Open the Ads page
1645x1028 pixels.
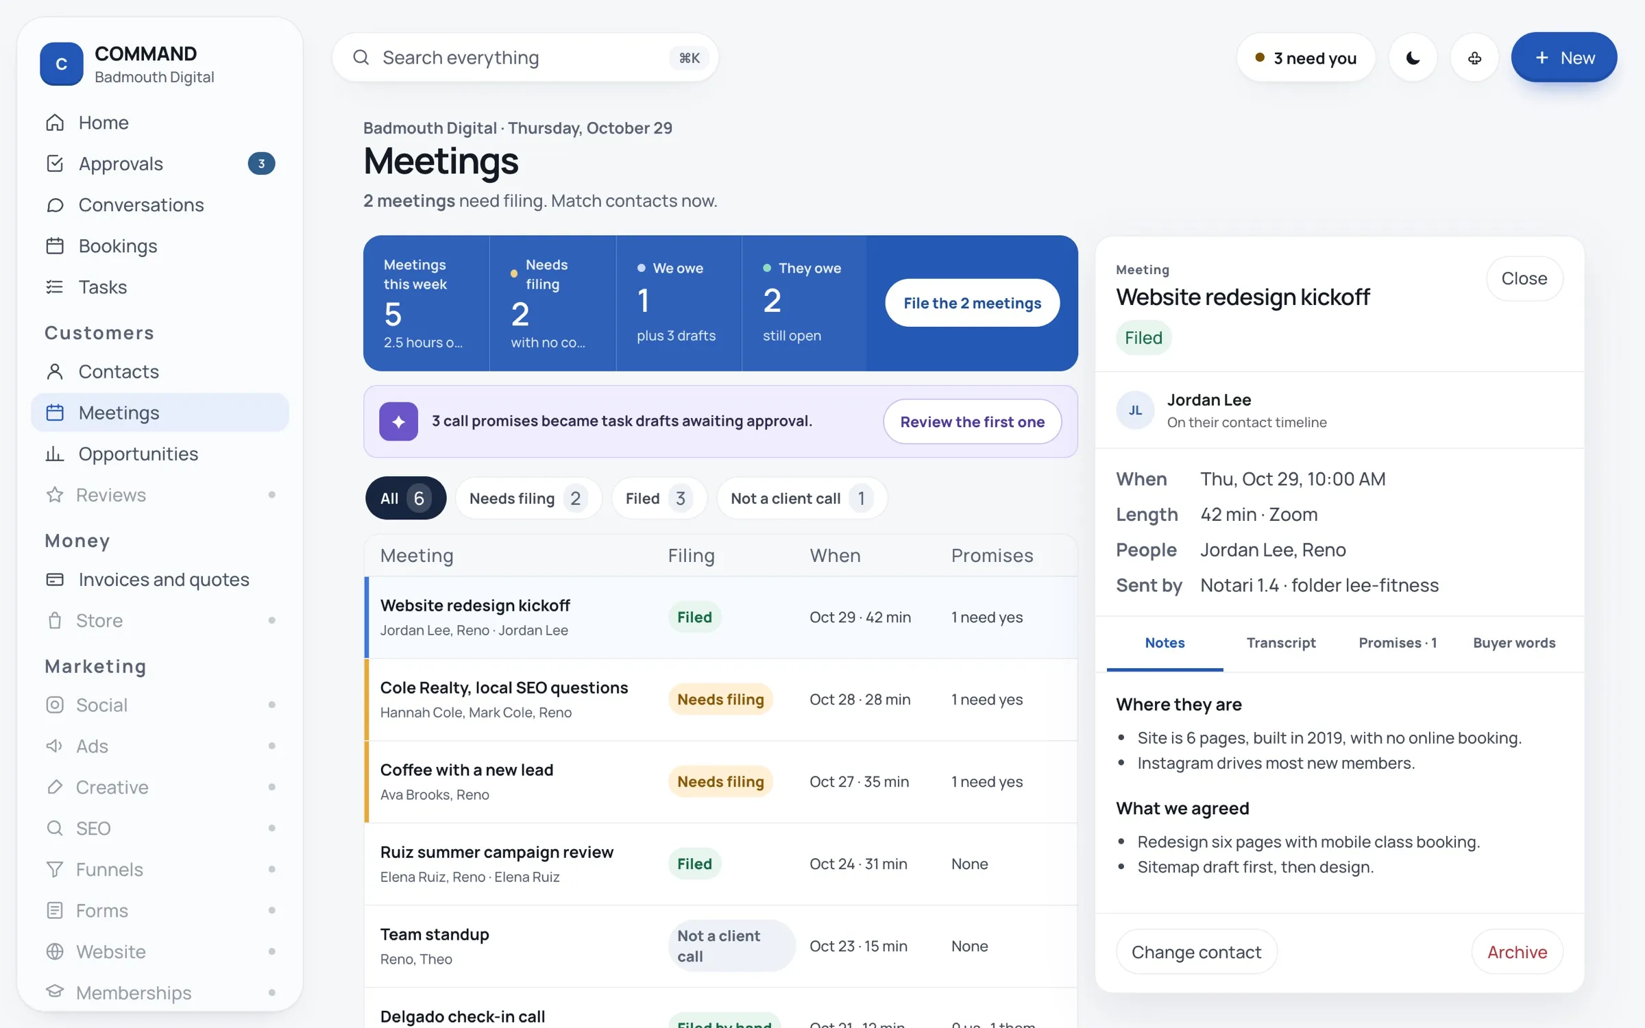point(160,746)
